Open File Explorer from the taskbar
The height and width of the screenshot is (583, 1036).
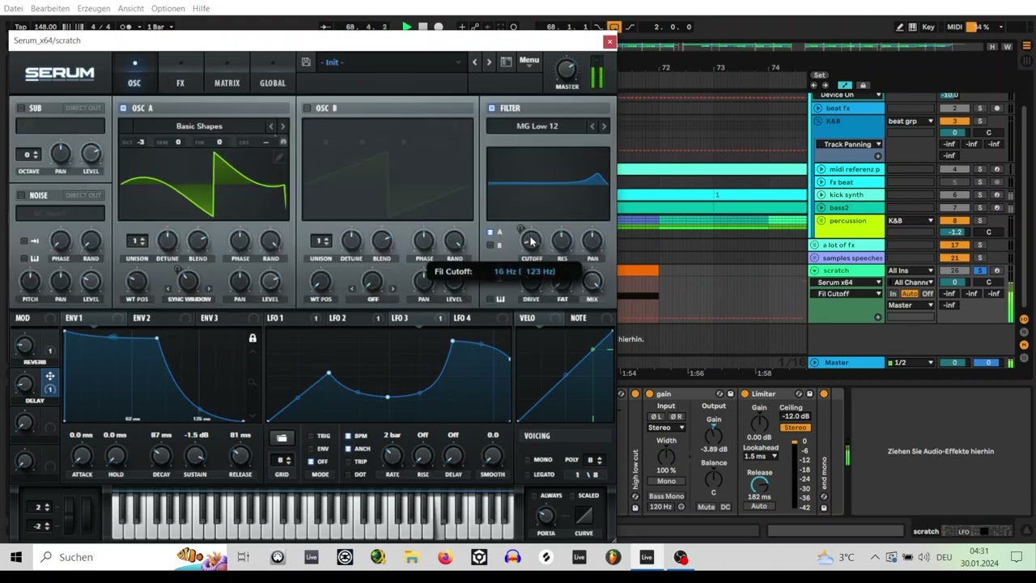point(412,557)
